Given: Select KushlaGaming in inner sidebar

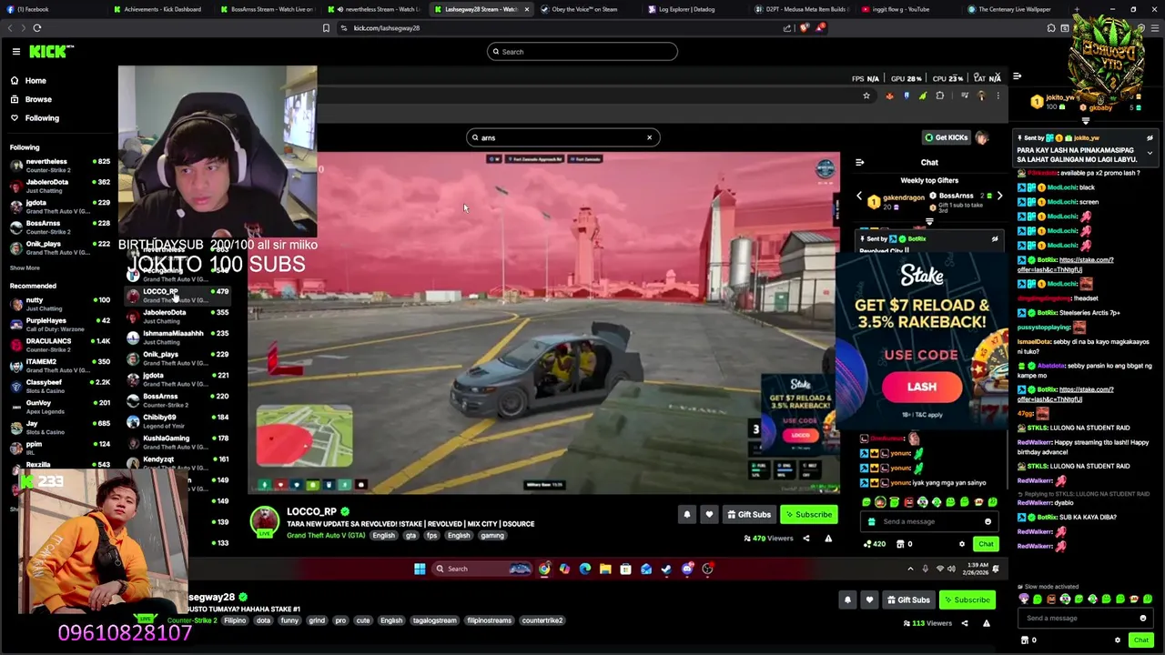Looking at the screenshot, I should tap(177, 441).
